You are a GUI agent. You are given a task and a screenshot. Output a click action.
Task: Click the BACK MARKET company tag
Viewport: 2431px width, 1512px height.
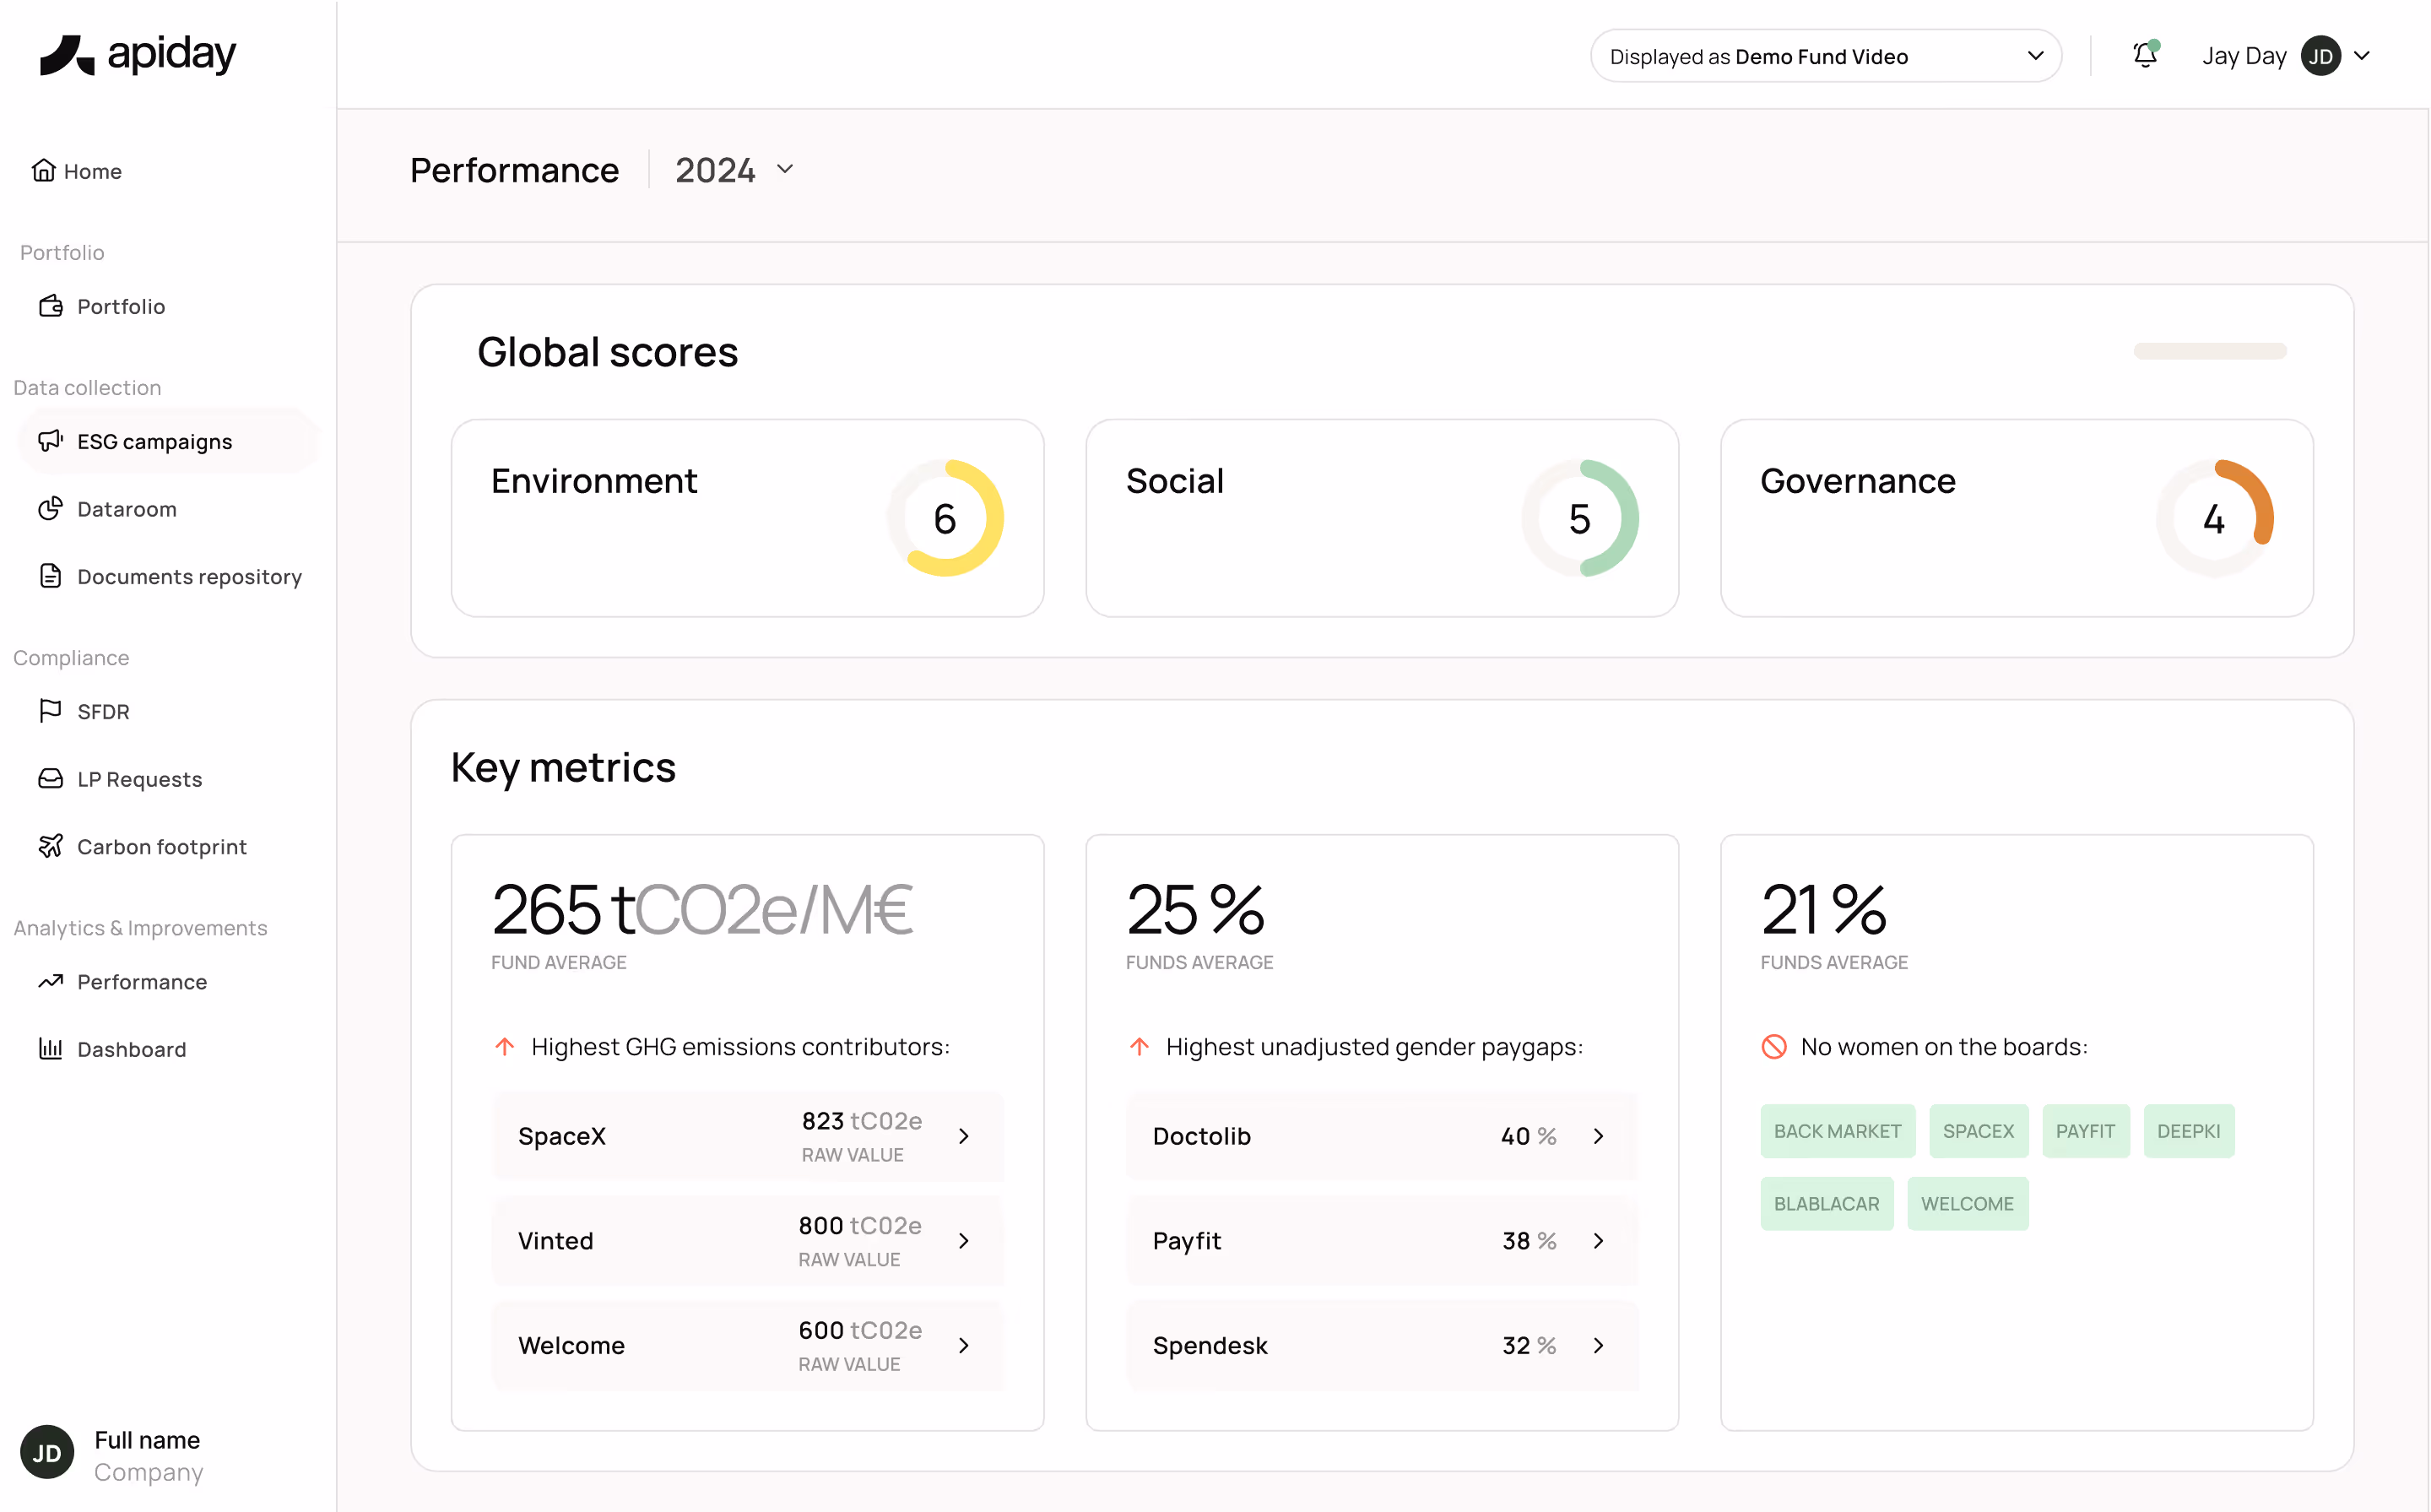coord(1838,1131)
